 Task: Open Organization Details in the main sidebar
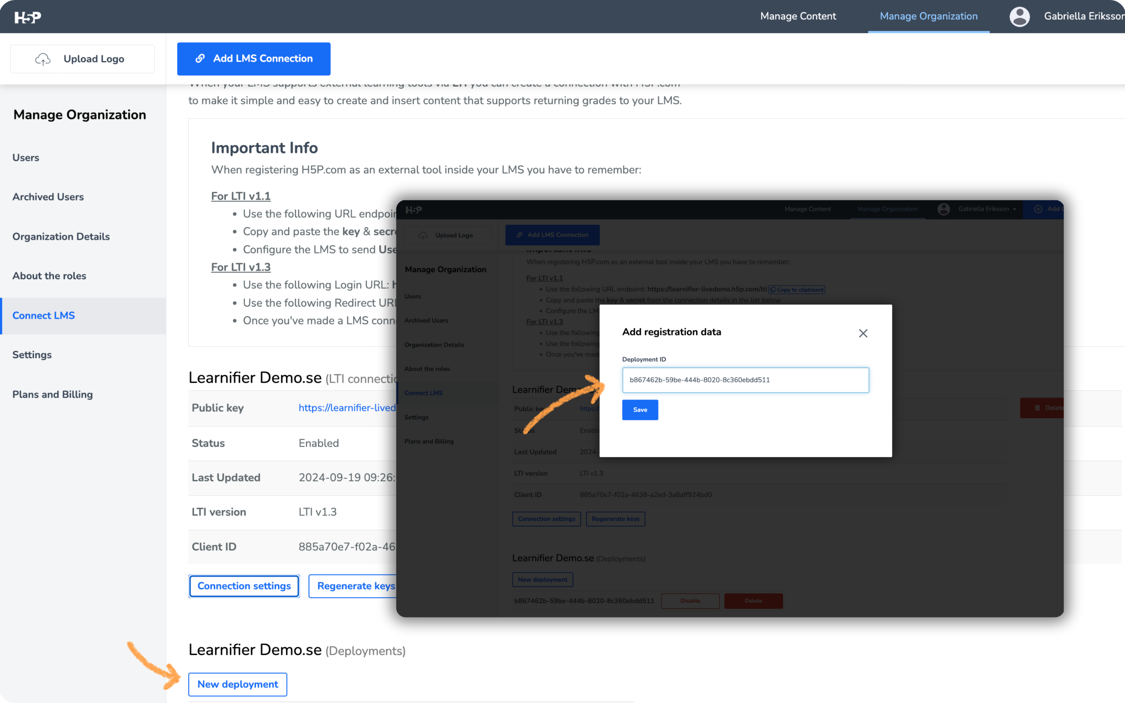point(61,237)
